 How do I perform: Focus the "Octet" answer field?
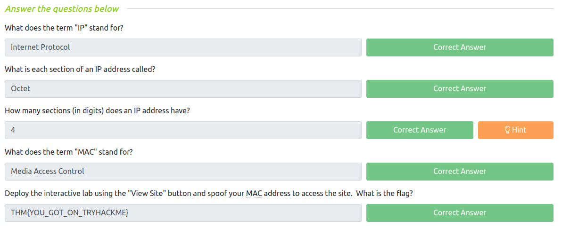coord(183,89)
